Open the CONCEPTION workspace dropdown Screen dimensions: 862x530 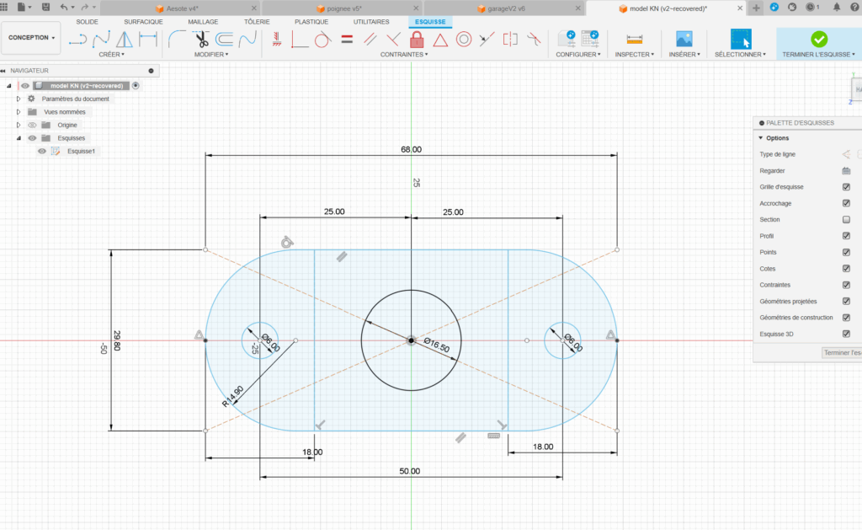pyautogui.click(x=31, y=37)
